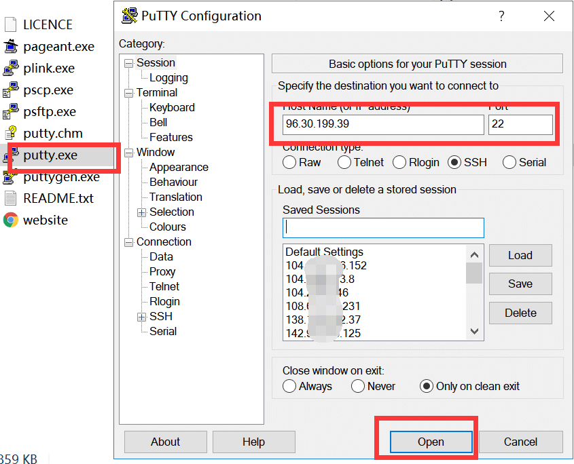Screen dimensions: 574x464
Task: Open the Translation category
Action: 176,197
